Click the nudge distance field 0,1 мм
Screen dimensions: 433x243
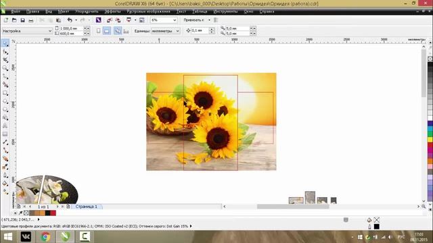click(200, 30)
